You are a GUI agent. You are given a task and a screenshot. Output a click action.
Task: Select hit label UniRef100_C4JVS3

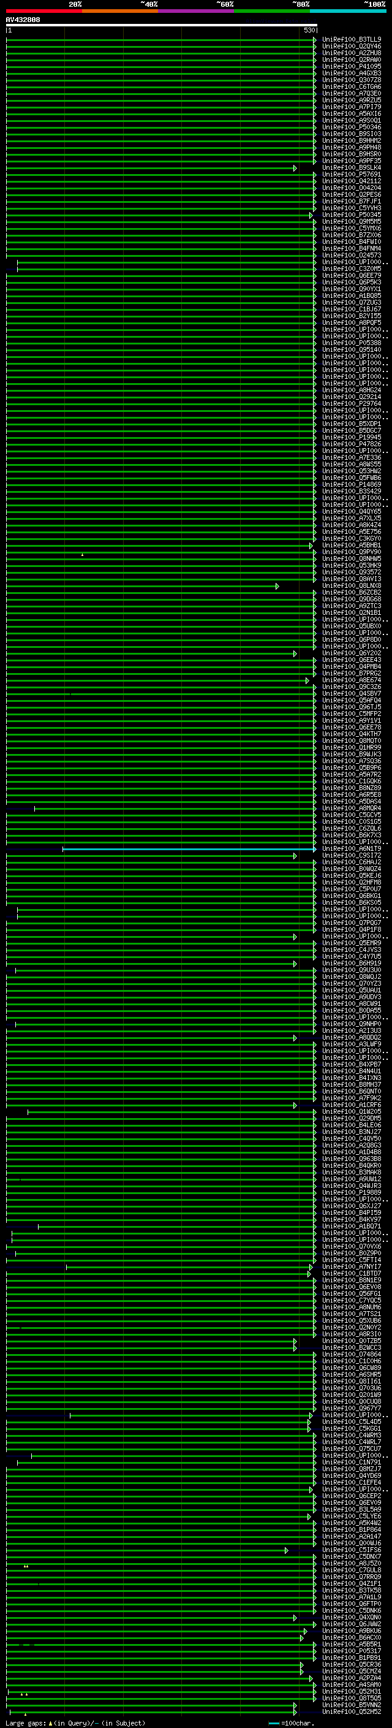tap(352, 950)
